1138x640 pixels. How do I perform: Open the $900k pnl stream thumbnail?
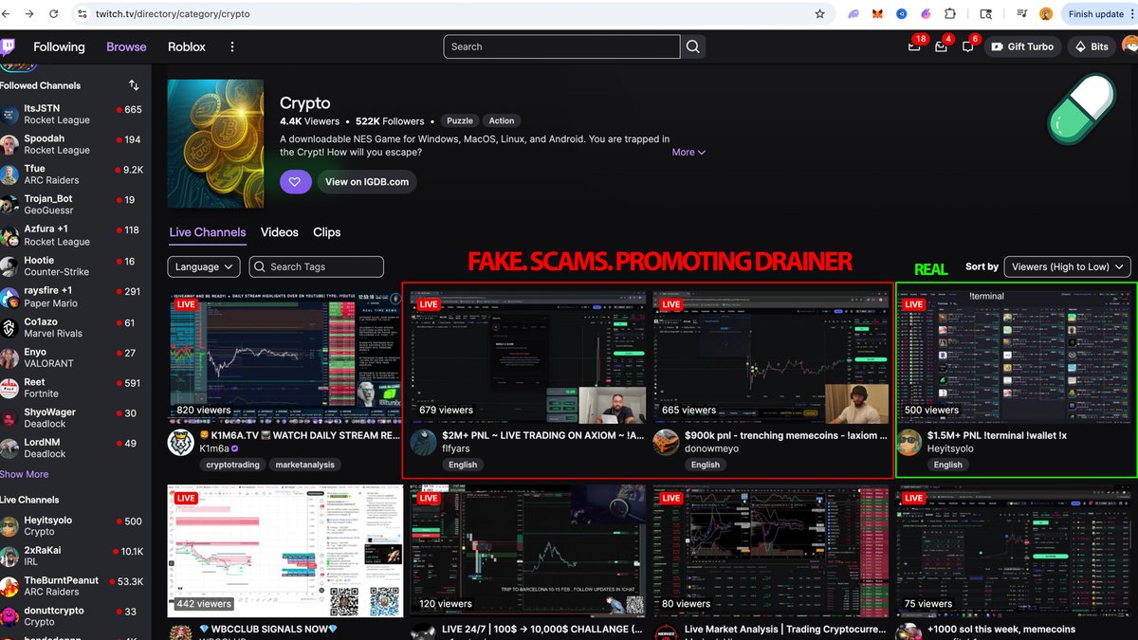(x=771, y=356)
